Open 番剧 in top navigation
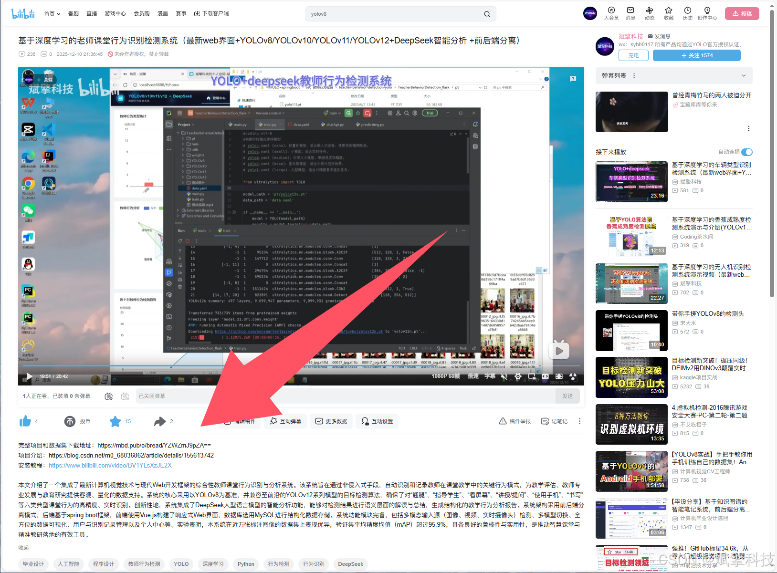The image size is (777, 573). [x=73, y=14]
